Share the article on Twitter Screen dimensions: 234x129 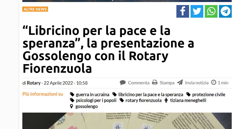pos(197,11)
